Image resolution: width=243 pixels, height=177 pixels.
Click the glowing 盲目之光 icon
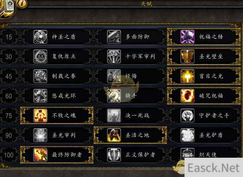pyautogui.click(x=187, y=76)
